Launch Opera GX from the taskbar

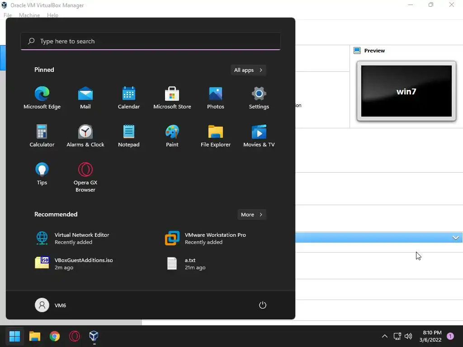(x=75, y=336)
